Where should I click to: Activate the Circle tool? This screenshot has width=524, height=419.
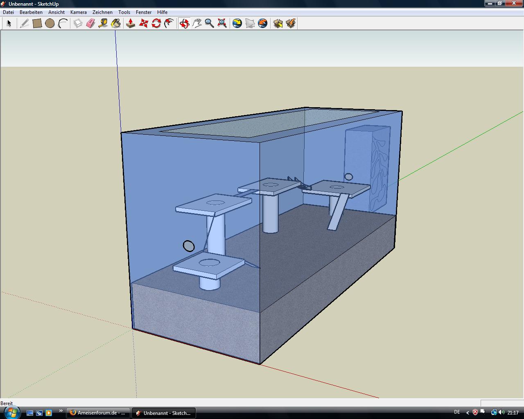coord(50,23)
